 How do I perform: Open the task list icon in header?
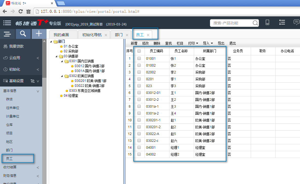pyautogui.click(x=282, y=23)
